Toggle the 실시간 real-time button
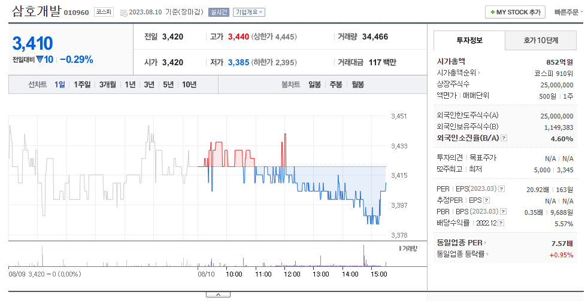 (x=219, y=12)
